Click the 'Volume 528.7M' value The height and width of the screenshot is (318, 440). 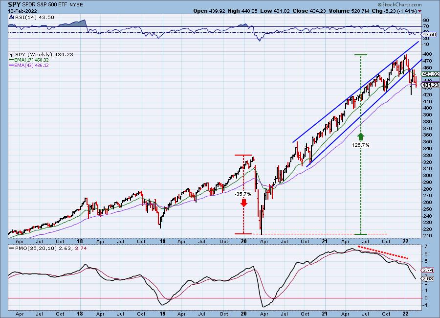[349, 11]
